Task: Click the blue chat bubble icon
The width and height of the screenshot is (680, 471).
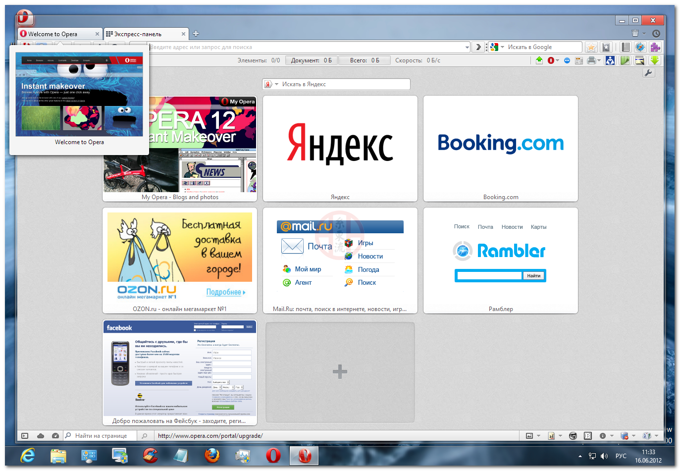Action: pyautogui.click(x=567, y=60)
